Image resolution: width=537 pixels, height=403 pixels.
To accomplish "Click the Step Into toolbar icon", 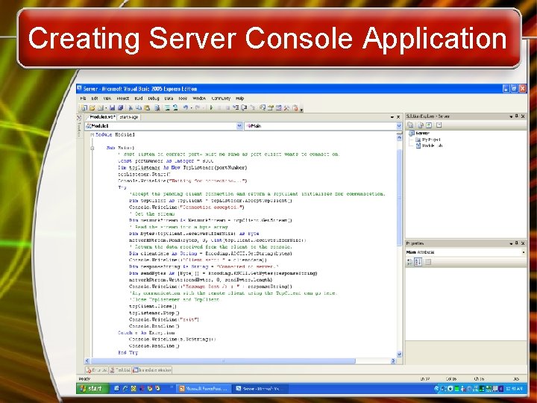I will [236, 108].
